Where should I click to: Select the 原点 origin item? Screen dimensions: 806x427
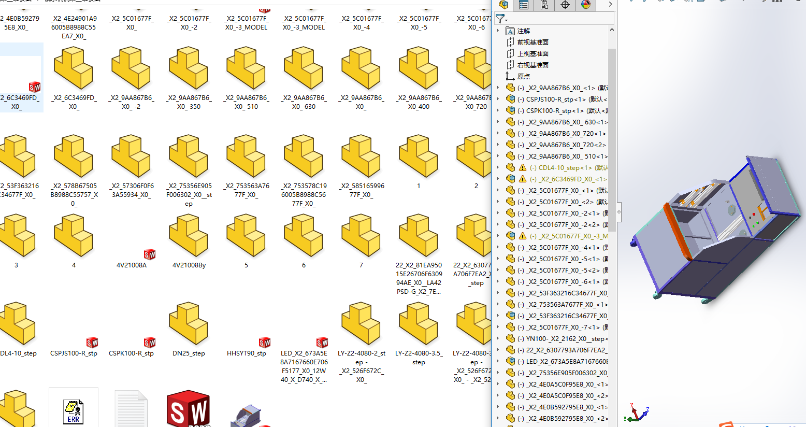[x=523, y=76]
